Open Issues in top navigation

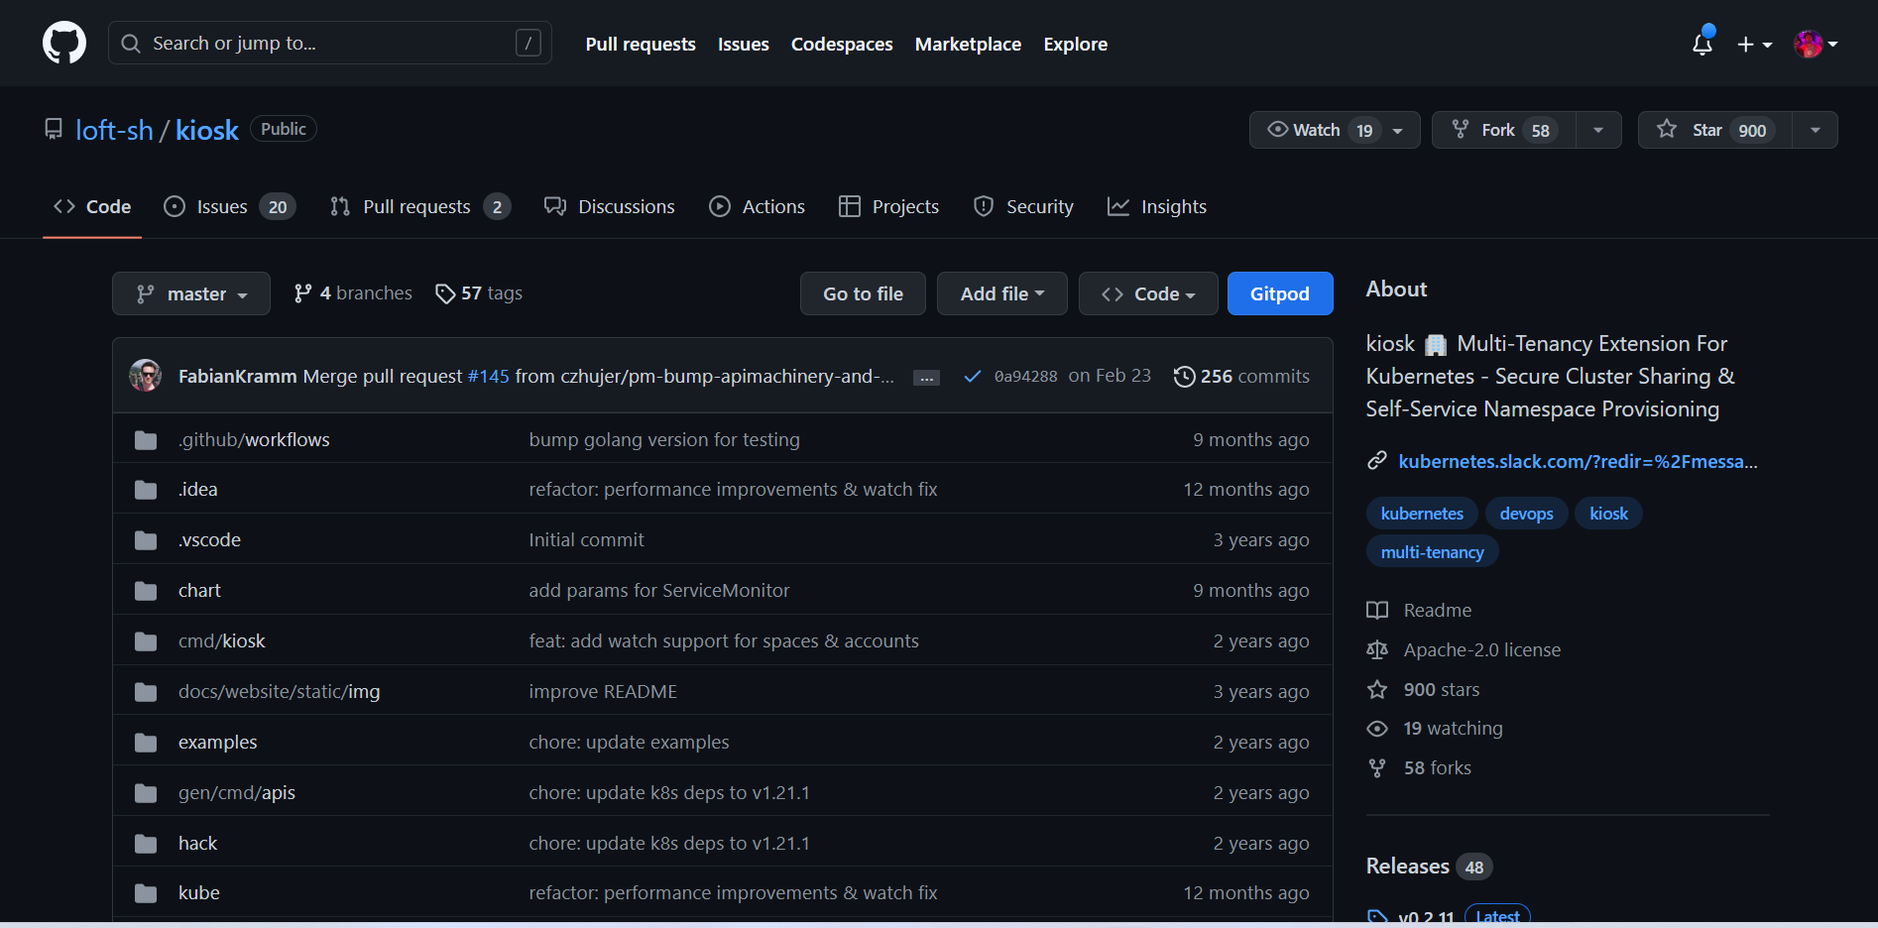tap(744, 45)
